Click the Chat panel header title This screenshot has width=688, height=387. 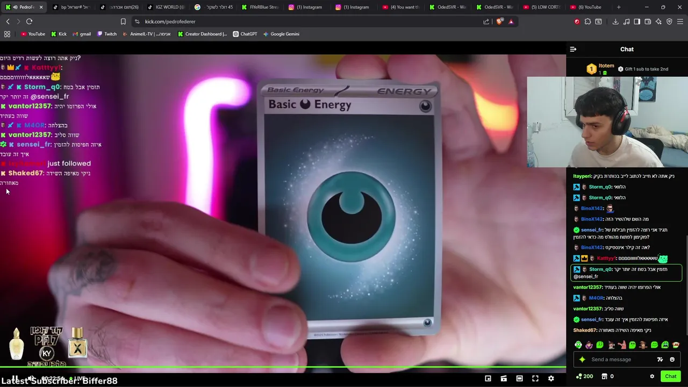pos(627,49)
